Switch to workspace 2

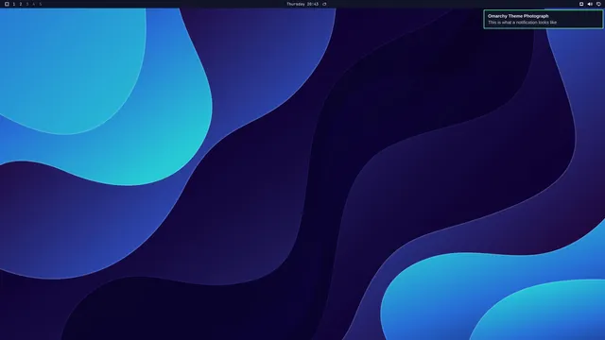point(21,4)
